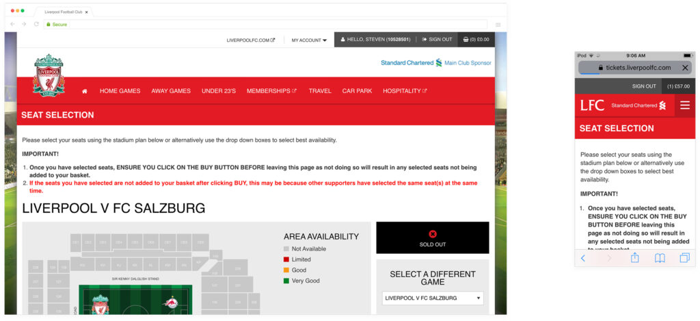This screenshot has height=321, width=700.
Task: Open the shopping basket showing £0.00
Action: tap(476, 40)
